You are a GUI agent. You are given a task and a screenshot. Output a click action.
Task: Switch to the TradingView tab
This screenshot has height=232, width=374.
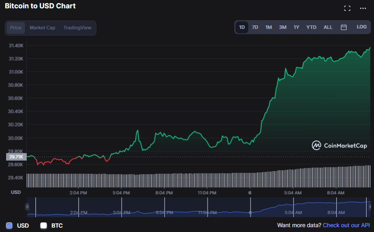[77, 28]
